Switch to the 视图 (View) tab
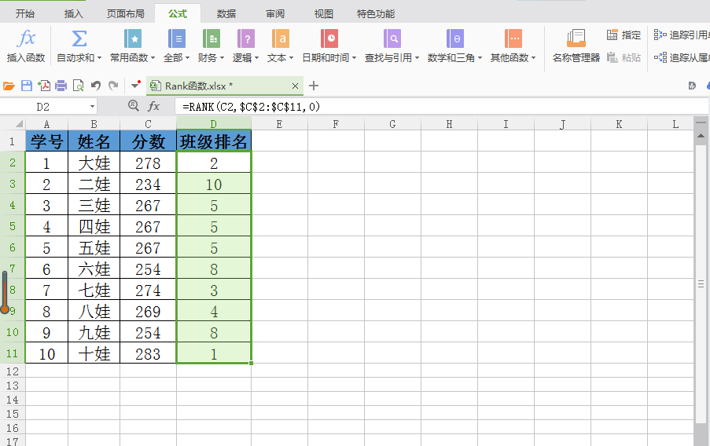This screenshot has height=446, width=710. point(323,14)
